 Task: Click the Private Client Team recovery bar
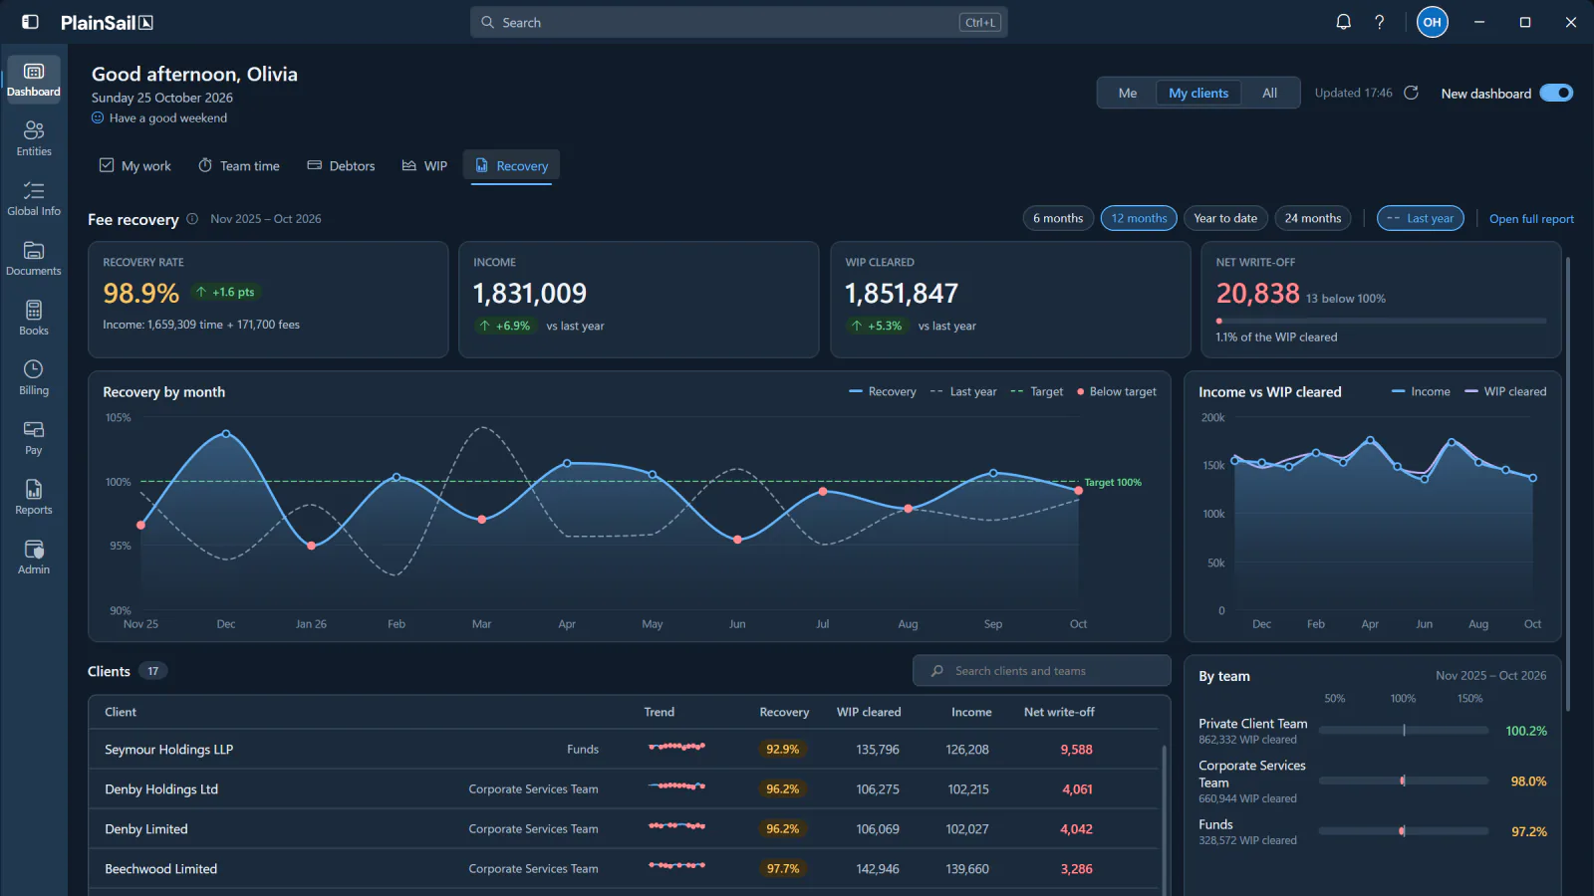pyautogui.click(x=1404, y=730)
